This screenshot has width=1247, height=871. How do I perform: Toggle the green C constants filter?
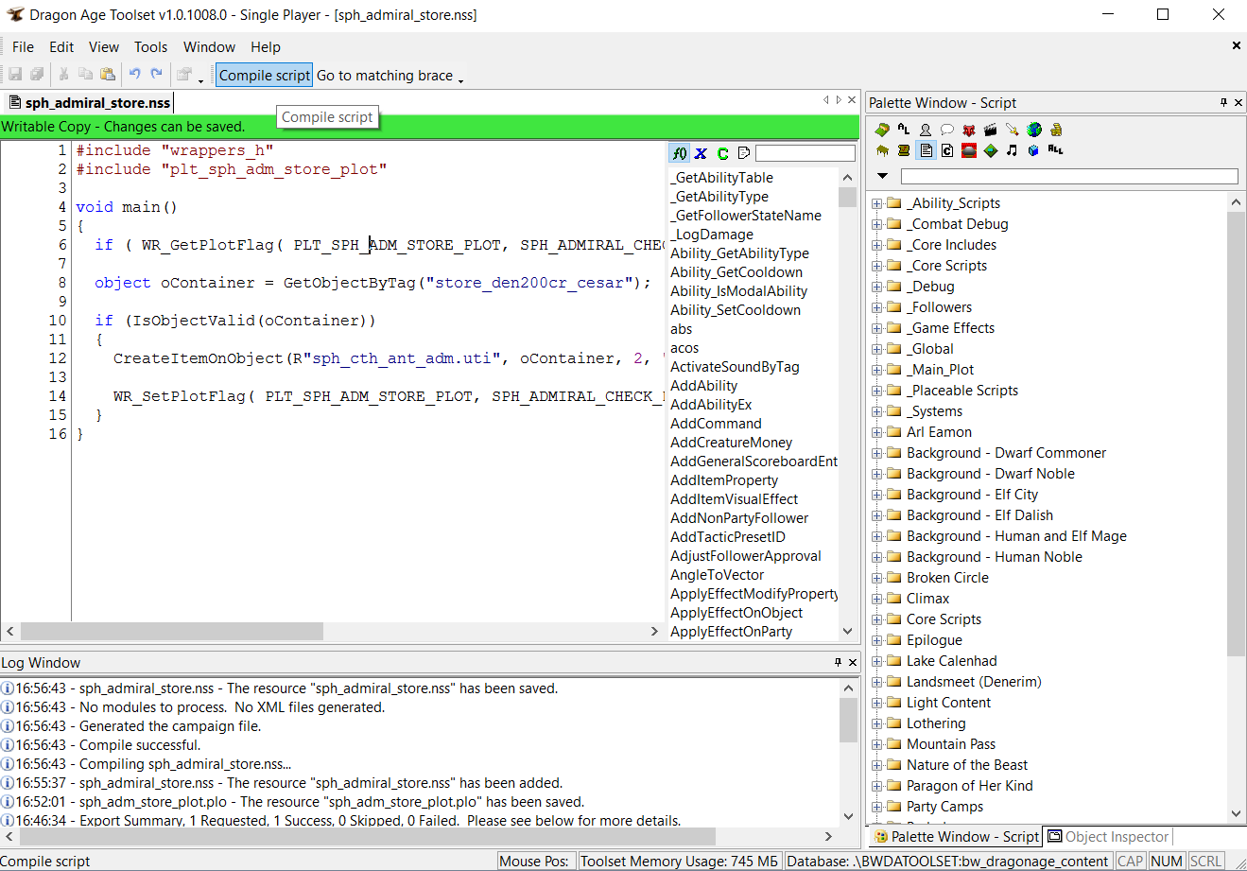click(x=722, y=153)
